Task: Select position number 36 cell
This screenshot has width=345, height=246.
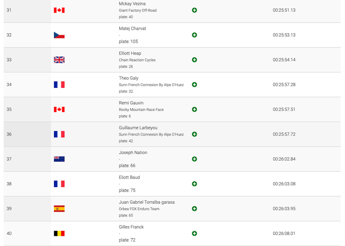Action: point(27,134)
